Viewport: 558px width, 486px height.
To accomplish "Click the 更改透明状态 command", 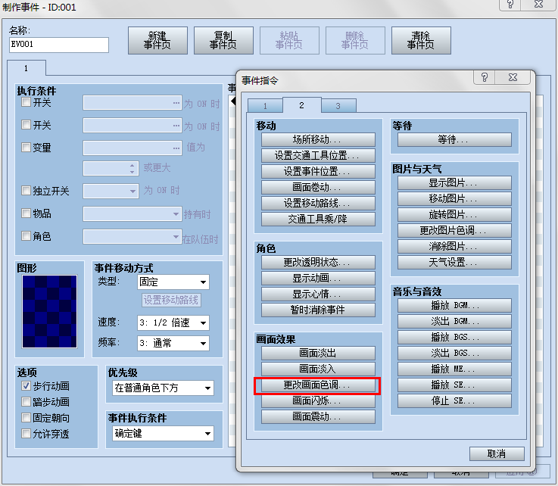I will coord(318,263).
